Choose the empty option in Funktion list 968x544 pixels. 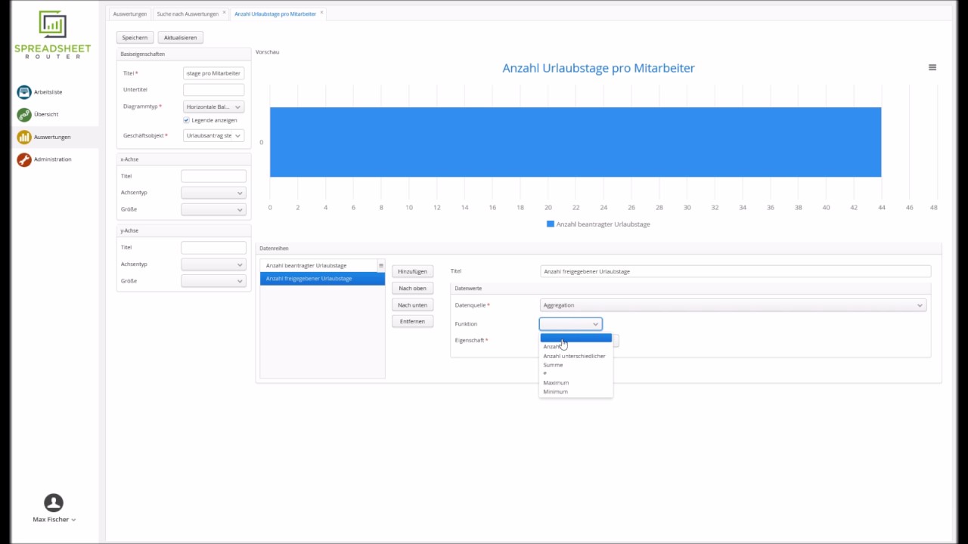tap(576, 338)
